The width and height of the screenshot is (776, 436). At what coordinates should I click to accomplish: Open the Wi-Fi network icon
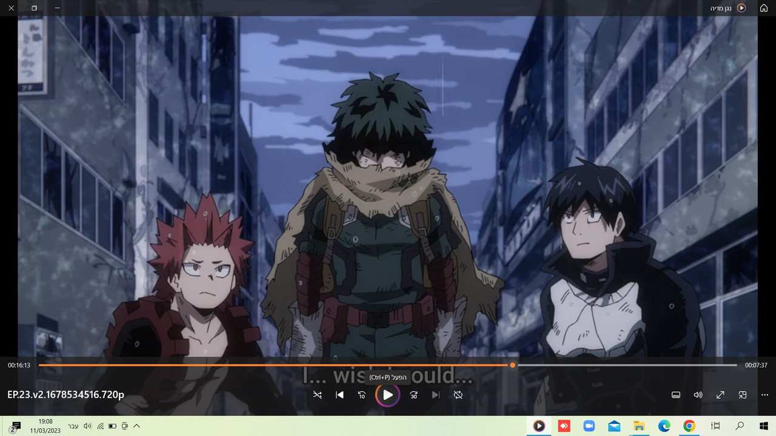100,426
